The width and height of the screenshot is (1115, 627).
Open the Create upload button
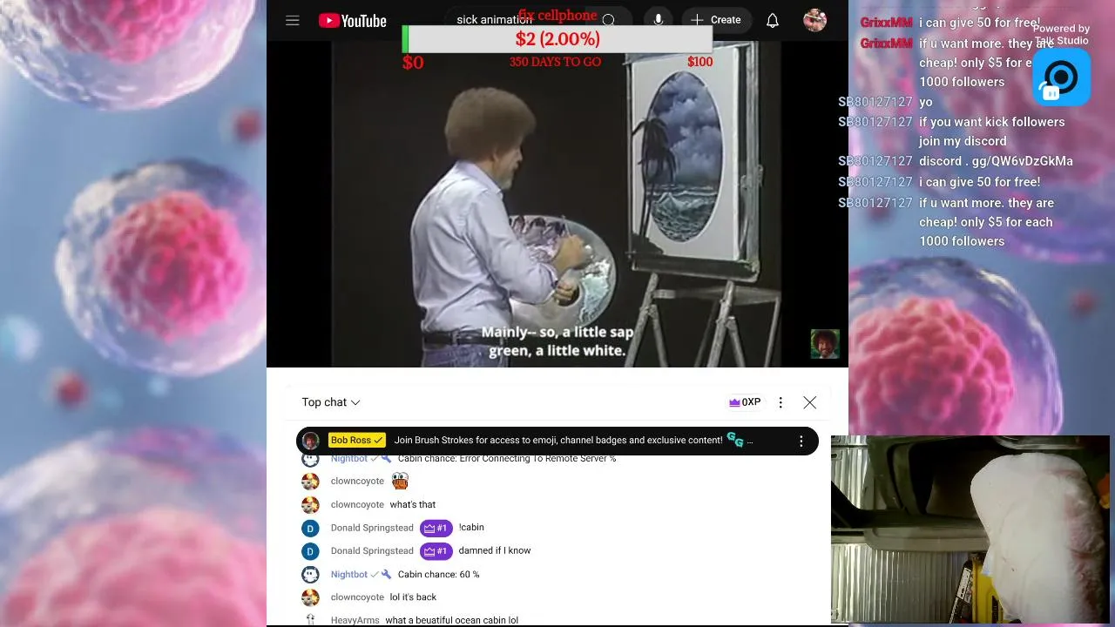coord(717,20)
